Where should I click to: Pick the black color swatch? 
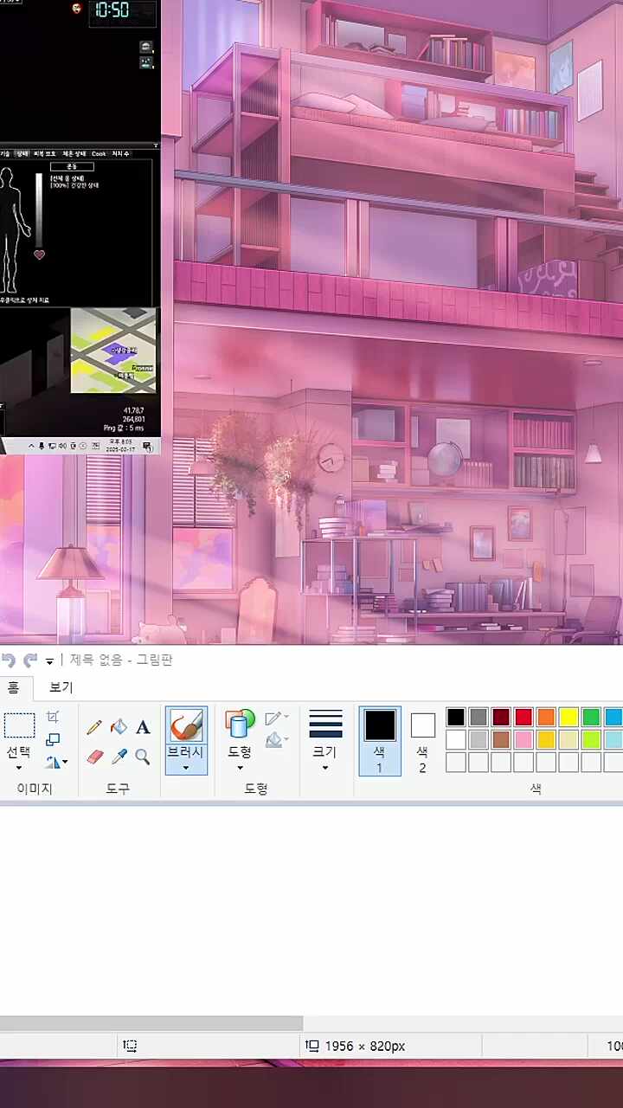[456, 717]
